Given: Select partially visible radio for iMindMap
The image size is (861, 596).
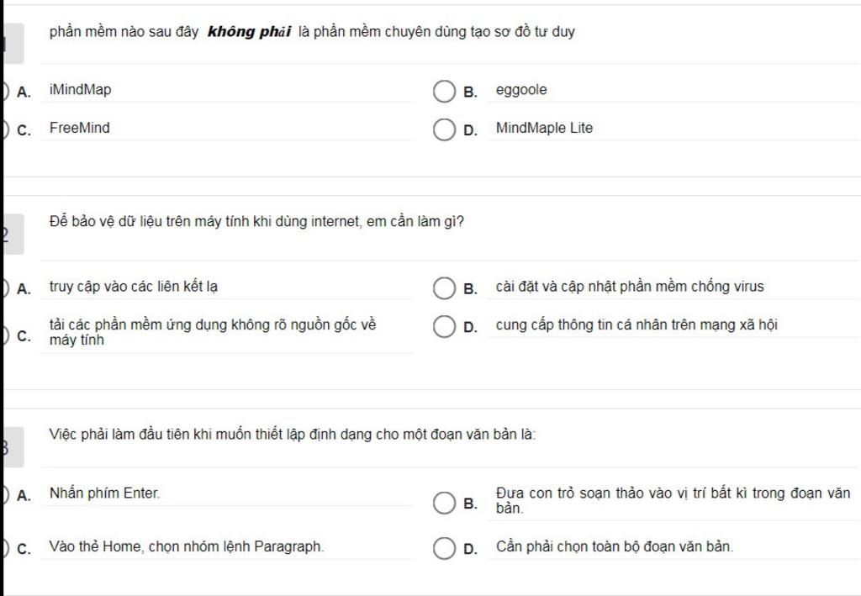Looking at the screenshot, I should (6, 92).
